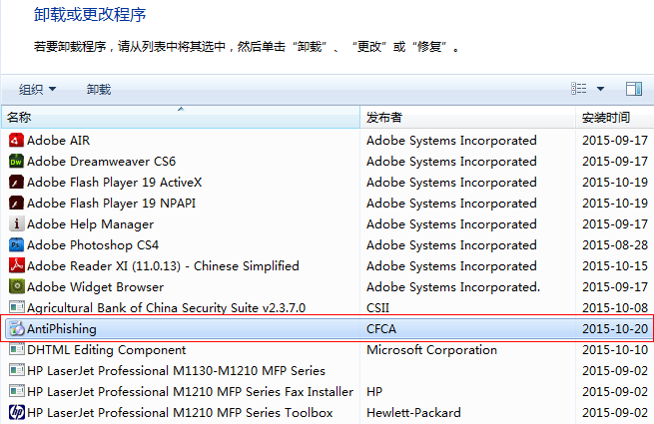Open the 组织 dropdown menu
Image resolution: width=654 pixels, height=424 pixels.
pos(37,89)
